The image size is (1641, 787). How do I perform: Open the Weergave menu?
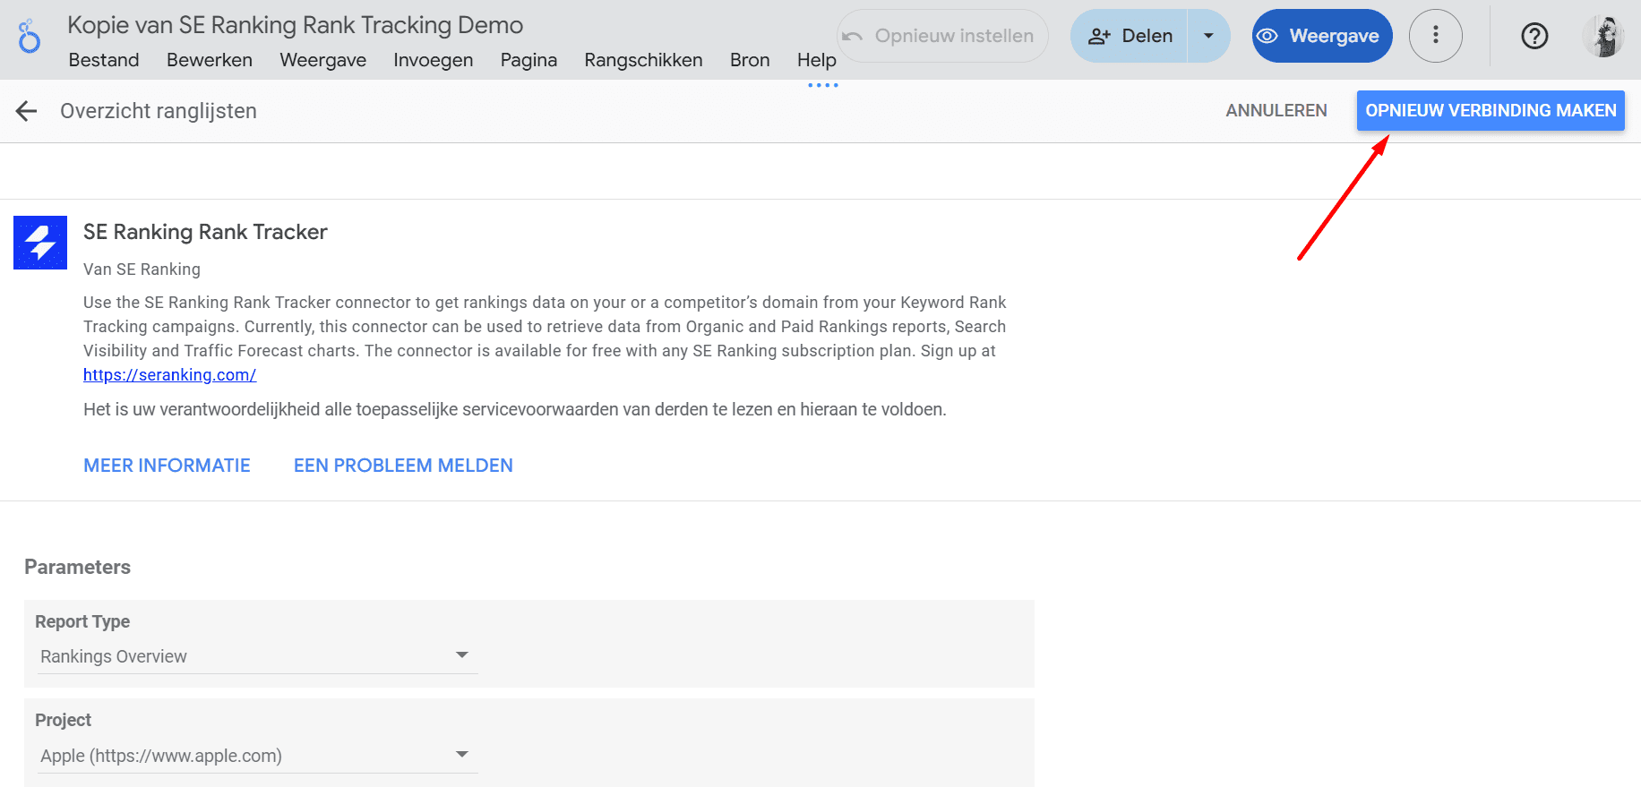[x=322, y=60]
